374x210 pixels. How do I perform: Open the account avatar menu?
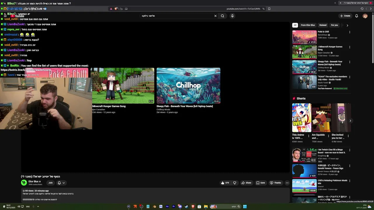(x=365, y=16)
